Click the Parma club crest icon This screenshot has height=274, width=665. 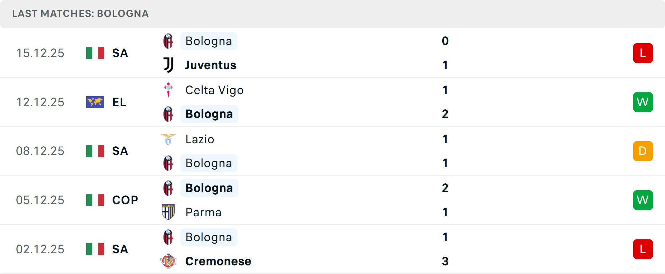point(168,212)
